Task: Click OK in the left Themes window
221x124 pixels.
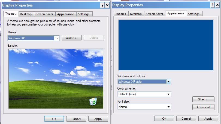Action: click(x=54, y=119)
